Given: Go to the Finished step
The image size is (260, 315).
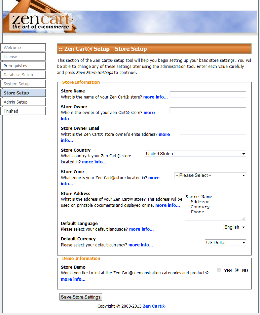Looking at the screenshot, I should click(23, 111).
